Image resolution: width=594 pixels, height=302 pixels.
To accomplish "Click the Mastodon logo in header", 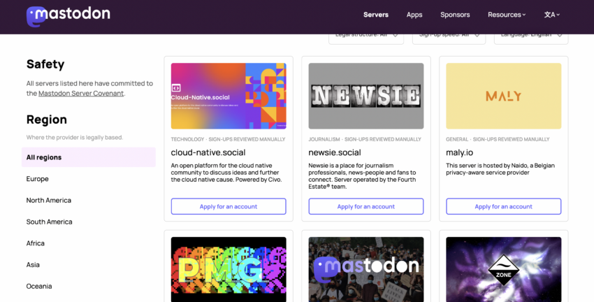I will (68, 16).
